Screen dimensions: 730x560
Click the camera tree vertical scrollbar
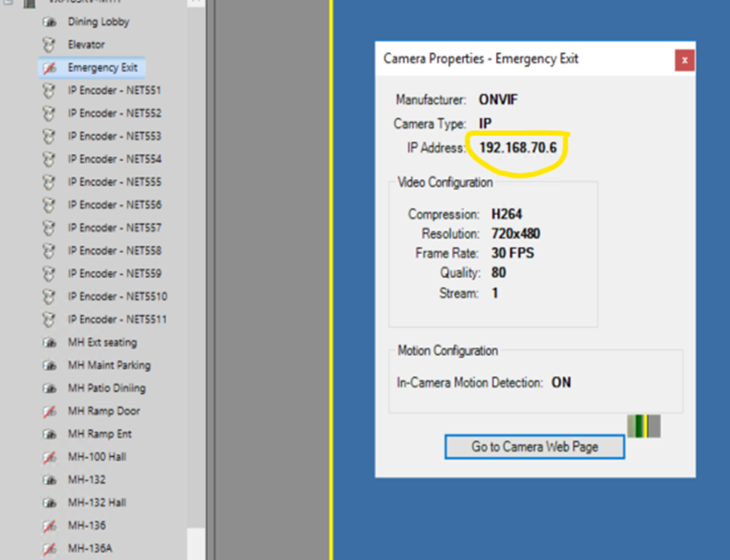(x=196, y=279)
